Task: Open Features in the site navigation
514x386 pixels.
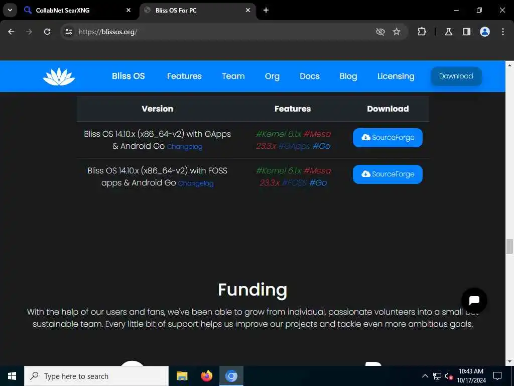Action: pos(184,76)
